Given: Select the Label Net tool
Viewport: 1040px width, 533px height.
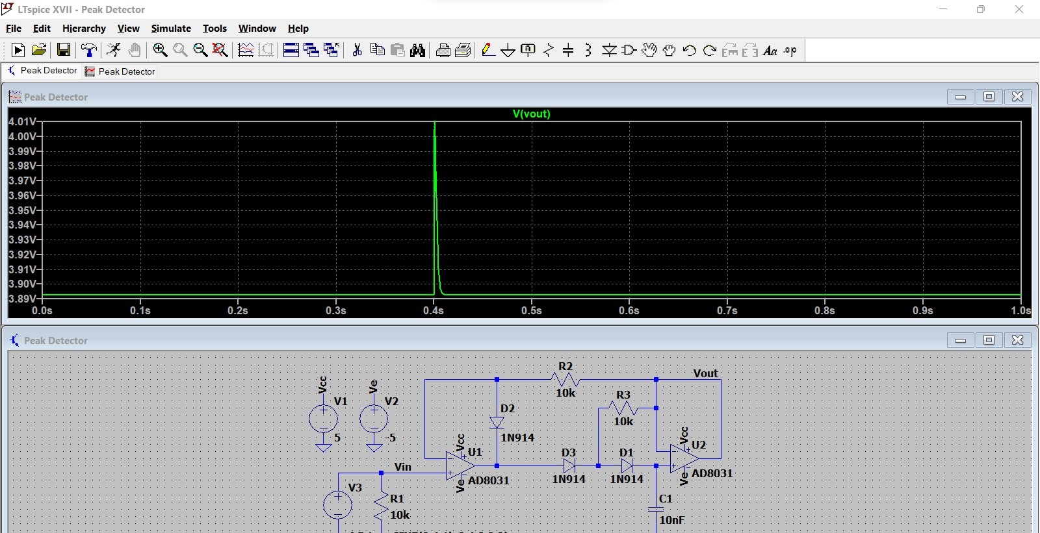Looking at the screenshot, I should tap(528, 50).
